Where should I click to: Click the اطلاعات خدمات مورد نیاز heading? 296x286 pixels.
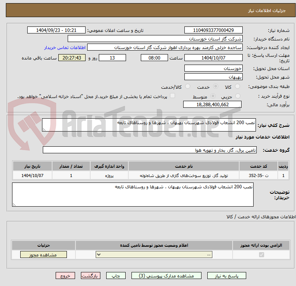tap(263, 137)
